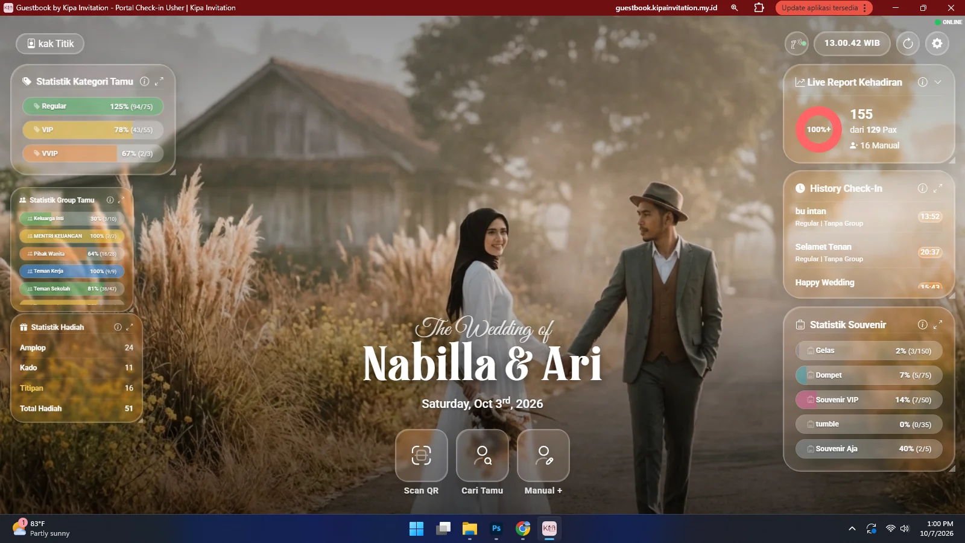Expand the Statistik Souvenir panel

[938, 325]
